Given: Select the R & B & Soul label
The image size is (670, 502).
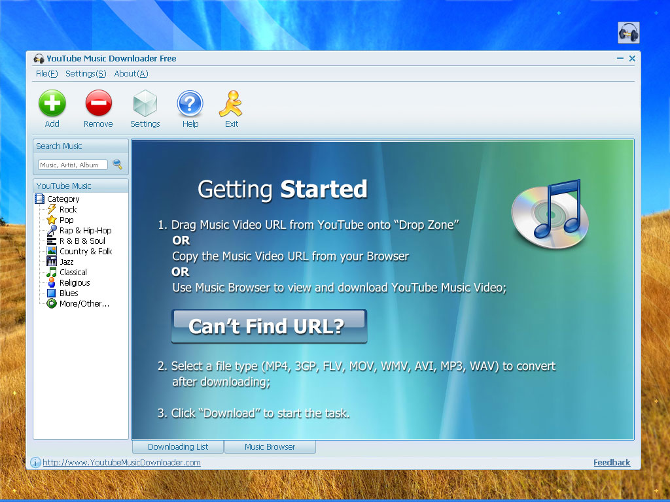Looking at the screenshot, I should [x=82, y=241].
